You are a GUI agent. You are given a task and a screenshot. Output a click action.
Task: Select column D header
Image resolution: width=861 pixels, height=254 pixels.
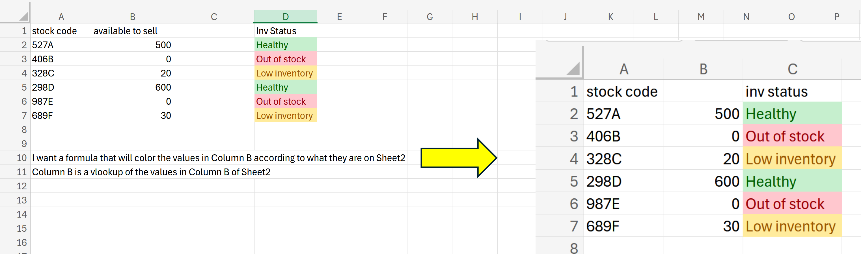(285, 17)
